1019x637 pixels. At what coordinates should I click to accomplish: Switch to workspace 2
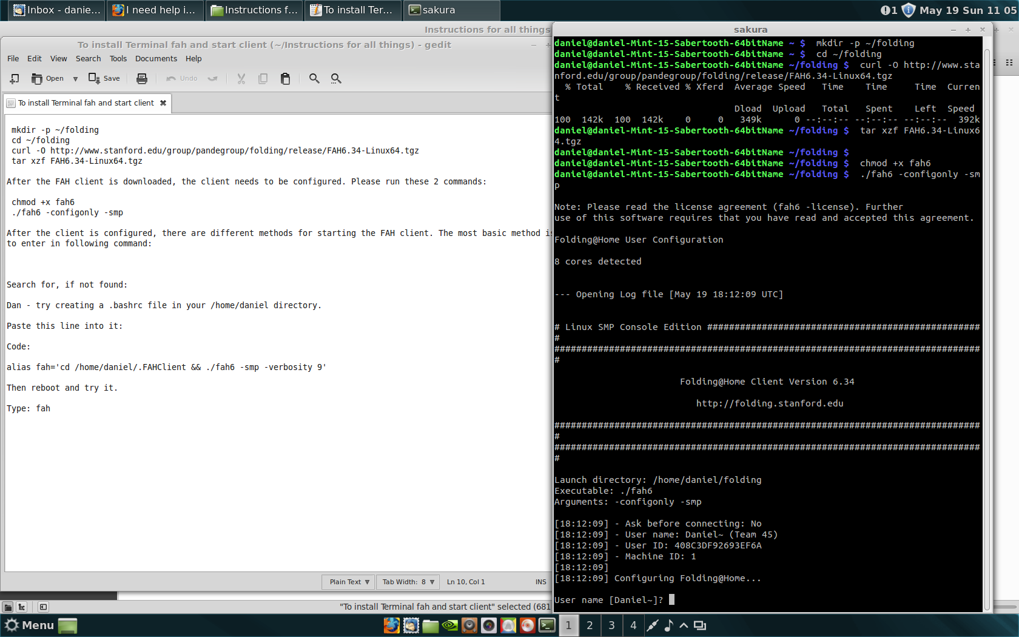pos(590,625)
